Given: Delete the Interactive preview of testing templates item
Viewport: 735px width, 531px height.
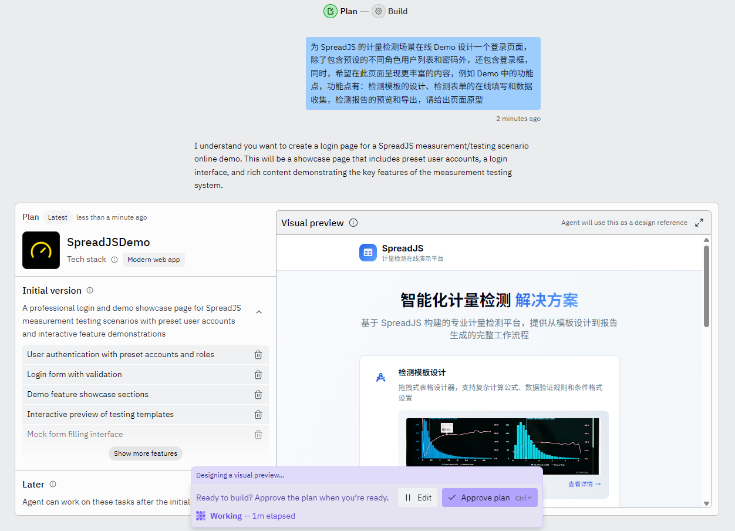Looking at the screenshot, I should click(258, 415).
